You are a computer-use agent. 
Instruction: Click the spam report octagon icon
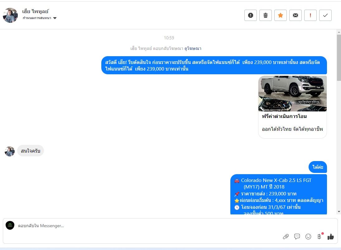click(251, 15)
